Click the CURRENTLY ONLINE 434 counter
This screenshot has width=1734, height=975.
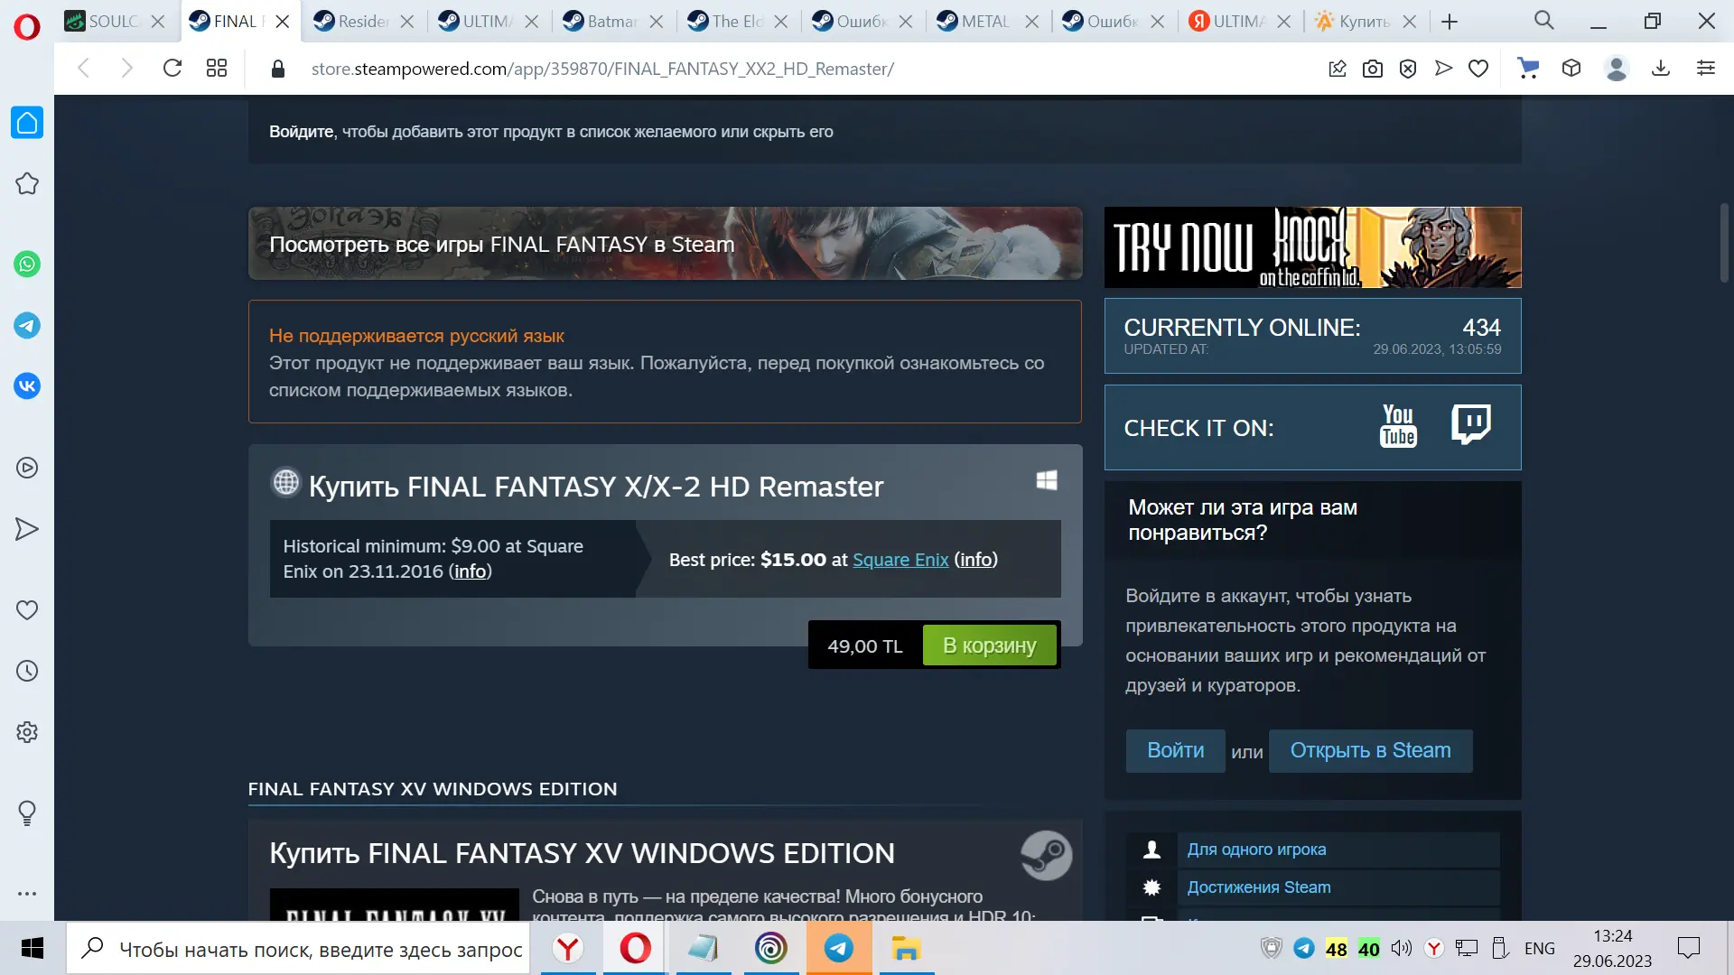tap(1312, 336)
